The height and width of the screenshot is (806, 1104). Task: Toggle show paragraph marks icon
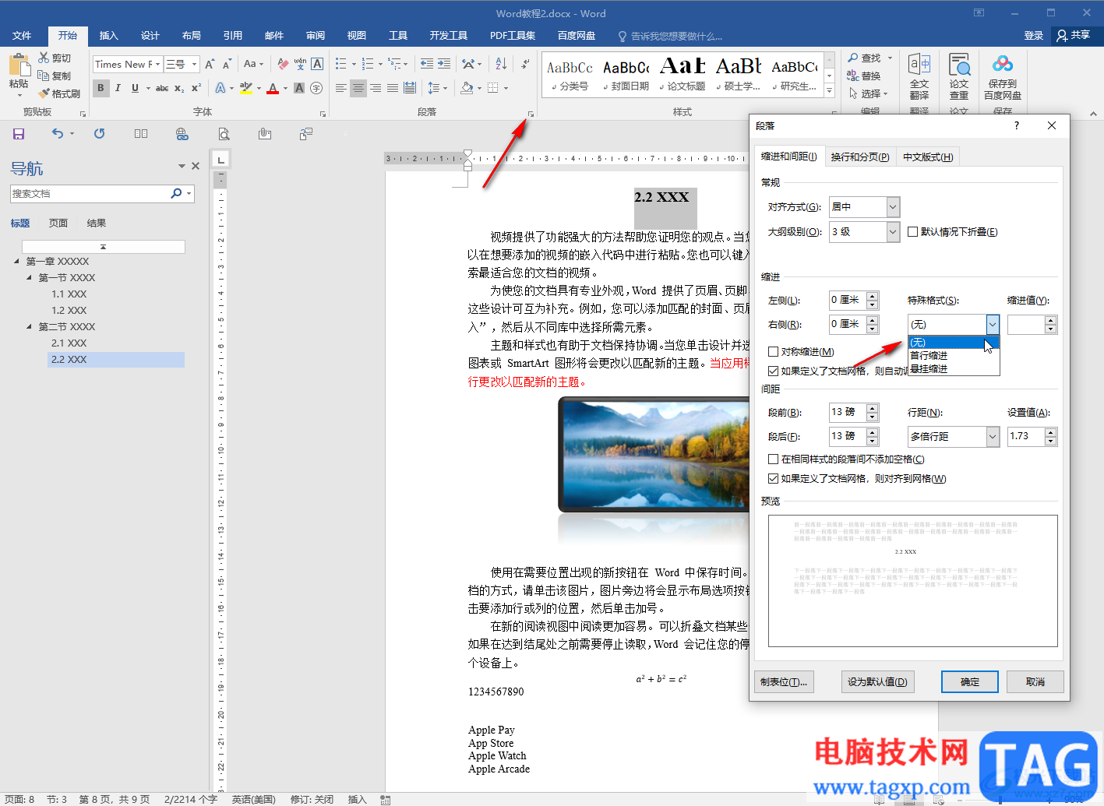coord(525,64)
